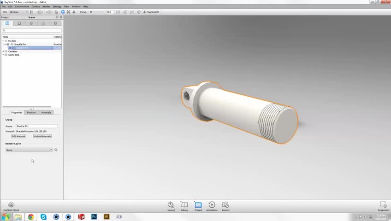Select the Cameras row in scene tree
Image resolution: width=391 pixels, height=221 pixels.
coord(13,51)
